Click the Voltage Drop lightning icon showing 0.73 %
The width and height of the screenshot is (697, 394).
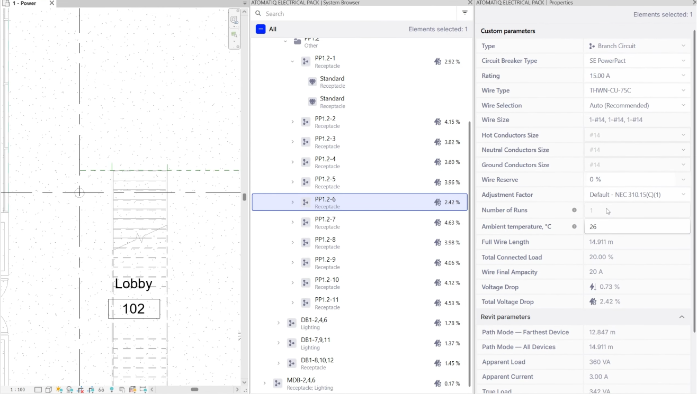593,287
